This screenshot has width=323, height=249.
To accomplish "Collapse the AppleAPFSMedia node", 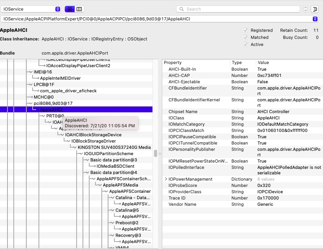I will click(100, 185).
